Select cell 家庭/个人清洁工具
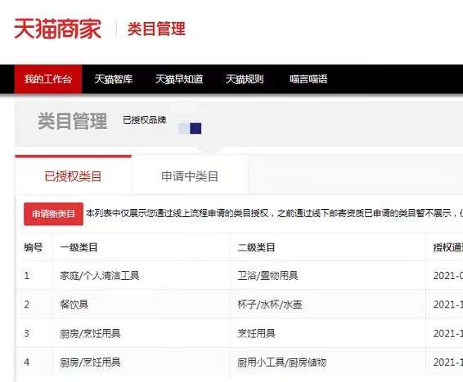The width and height of the screenshot is (463, 382). point(100,276)
